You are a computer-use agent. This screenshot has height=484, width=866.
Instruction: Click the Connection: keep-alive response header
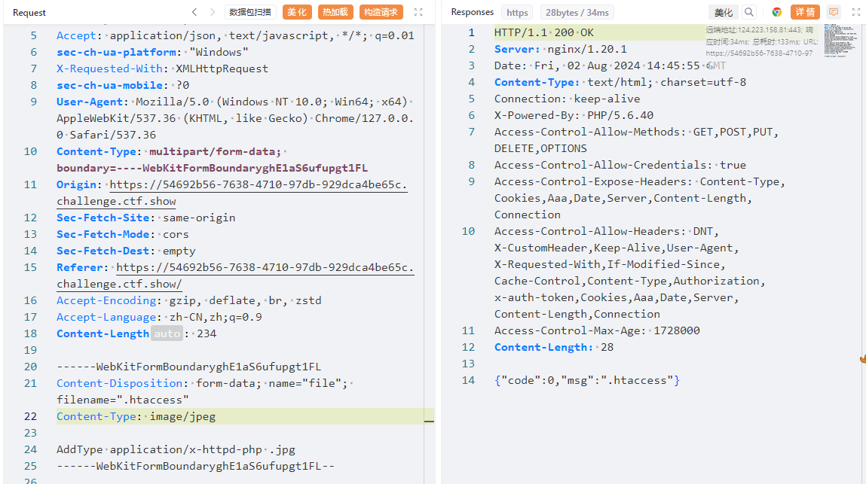tap(568, 99)
